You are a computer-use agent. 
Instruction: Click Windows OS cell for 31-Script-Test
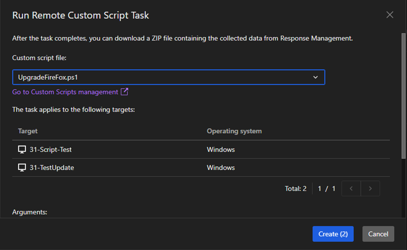point(221,149)
